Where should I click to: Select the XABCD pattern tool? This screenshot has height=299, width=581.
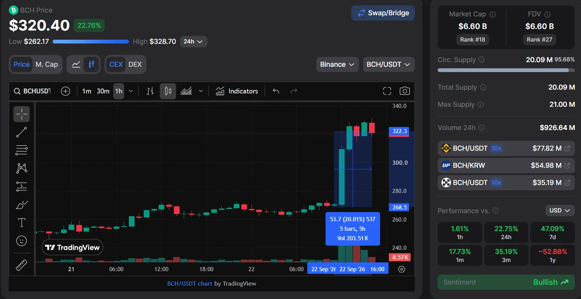click(x=22, y=168)
